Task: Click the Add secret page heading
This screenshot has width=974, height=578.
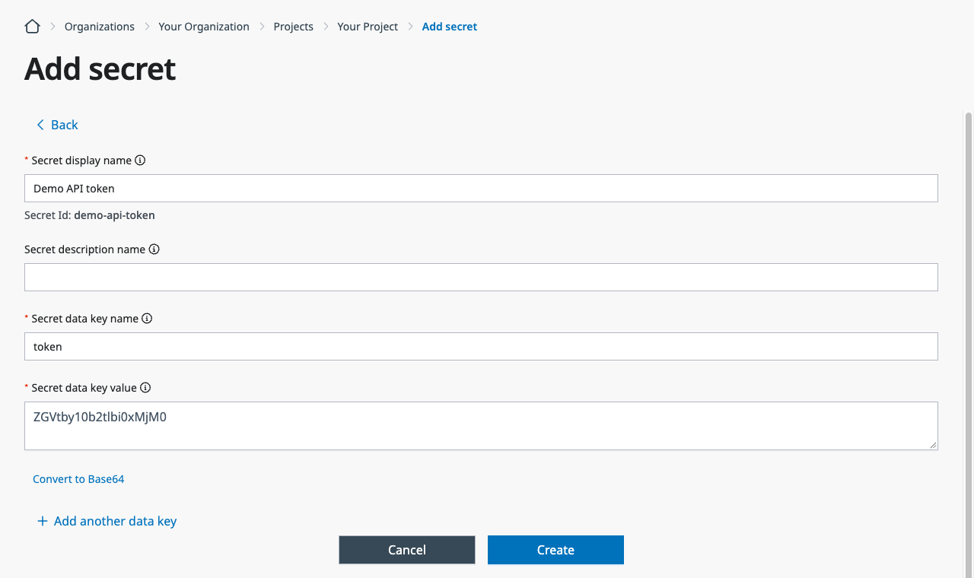Action: 100,69
